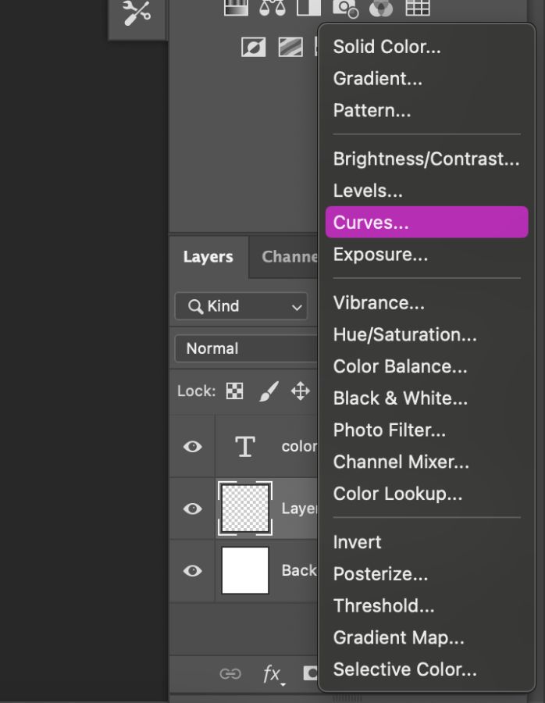545x703 pixels.
Task: Select Selective Color... from the menu
Action: (426, 669)
